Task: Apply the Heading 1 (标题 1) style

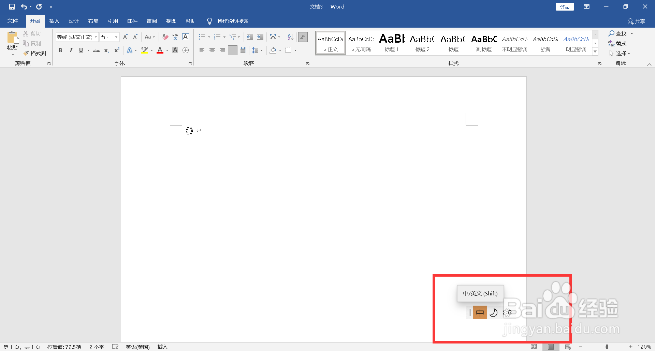Action: [x=392, y=43]
